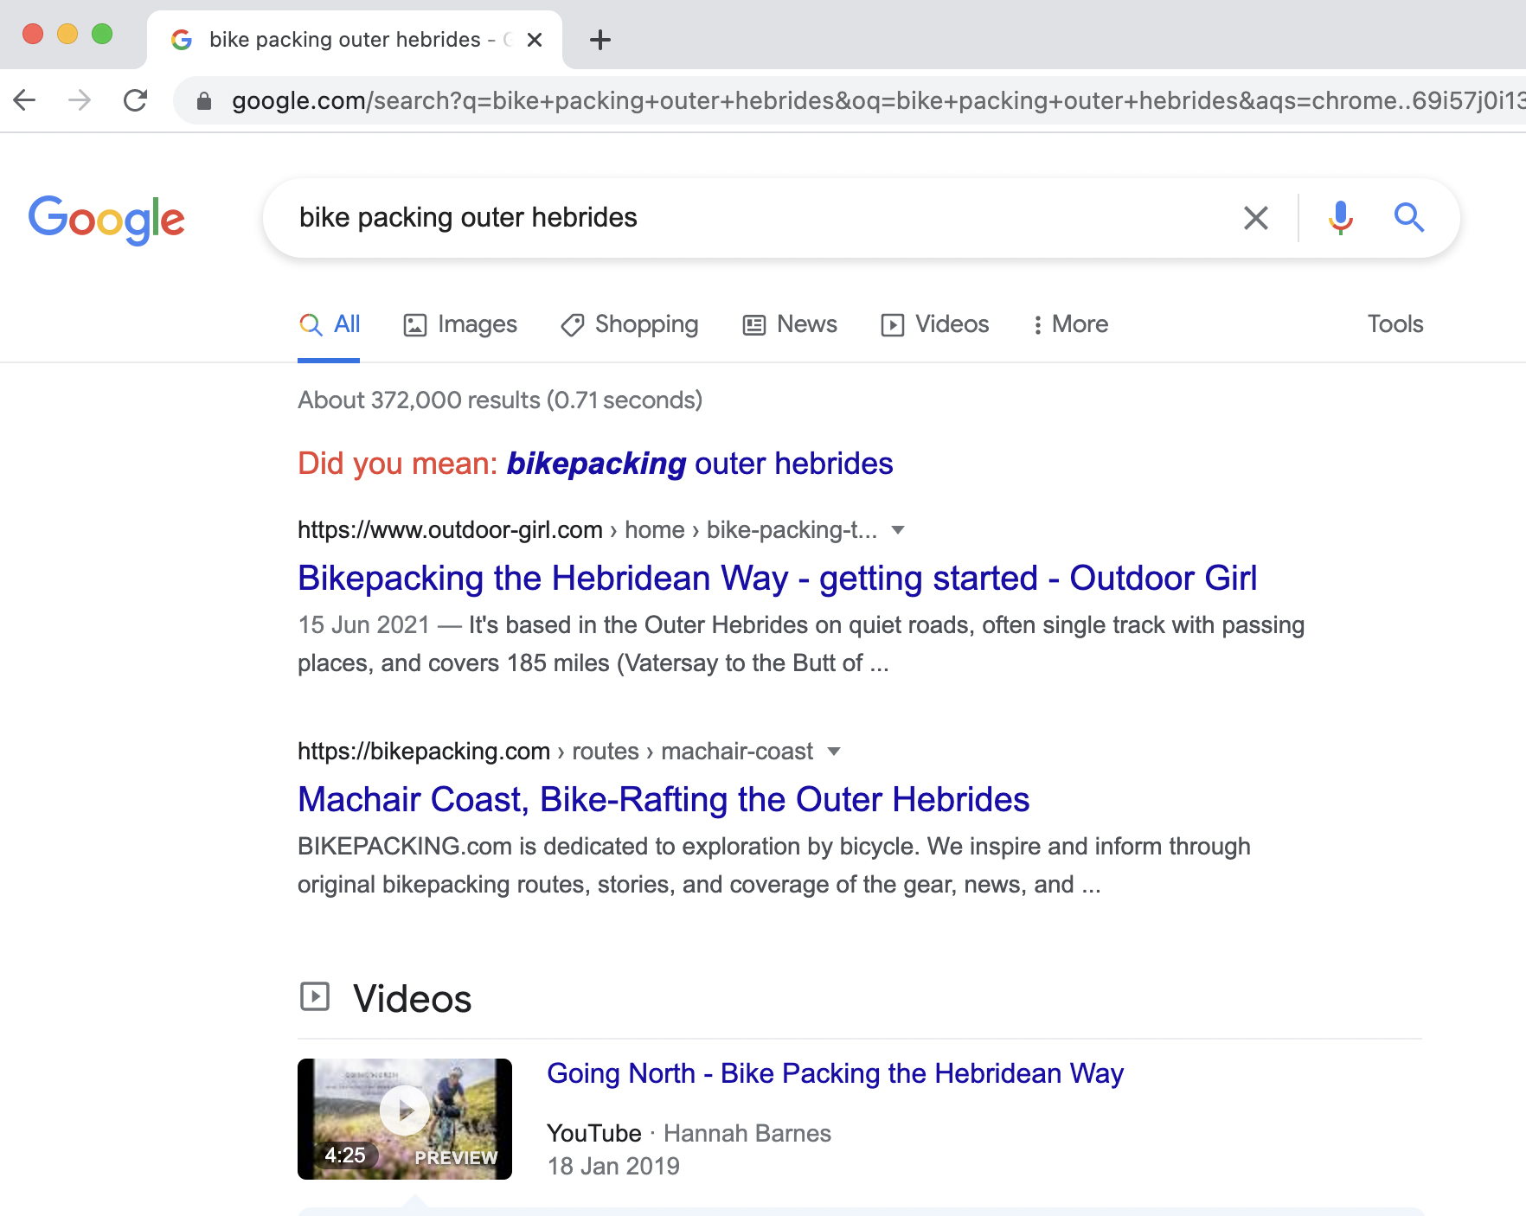Open a new tab with the plus button
This screenshot has width=1526, height=1216.
tap(599, 40)
